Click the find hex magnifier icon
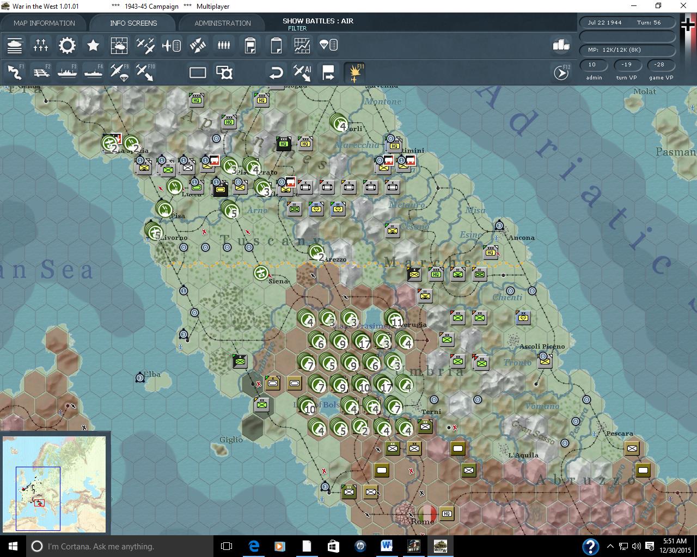 tap(224, 72)
